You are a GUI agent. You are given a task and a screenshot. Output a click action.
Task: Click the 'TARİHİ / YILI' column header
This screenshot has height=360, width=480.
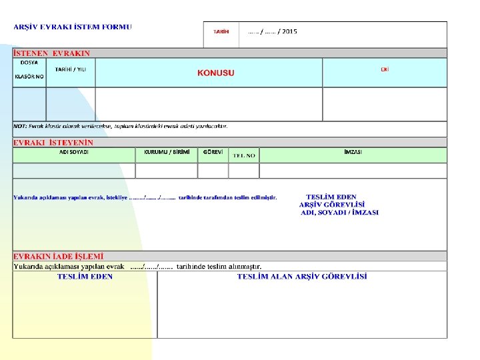(x=71, y=73)
